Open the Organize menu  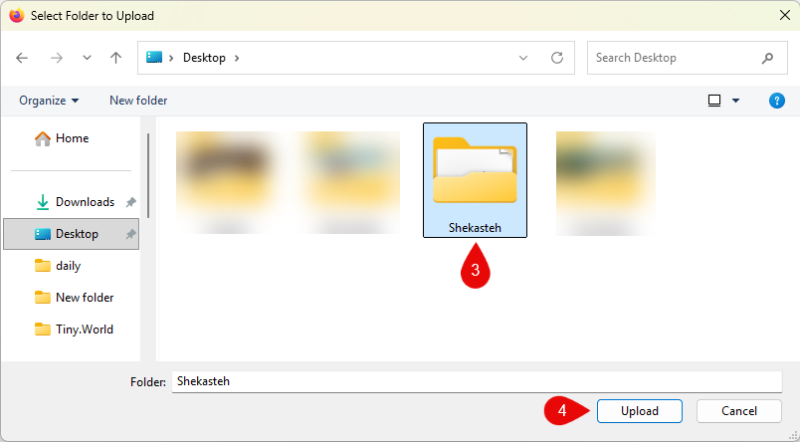pos(49,101)
